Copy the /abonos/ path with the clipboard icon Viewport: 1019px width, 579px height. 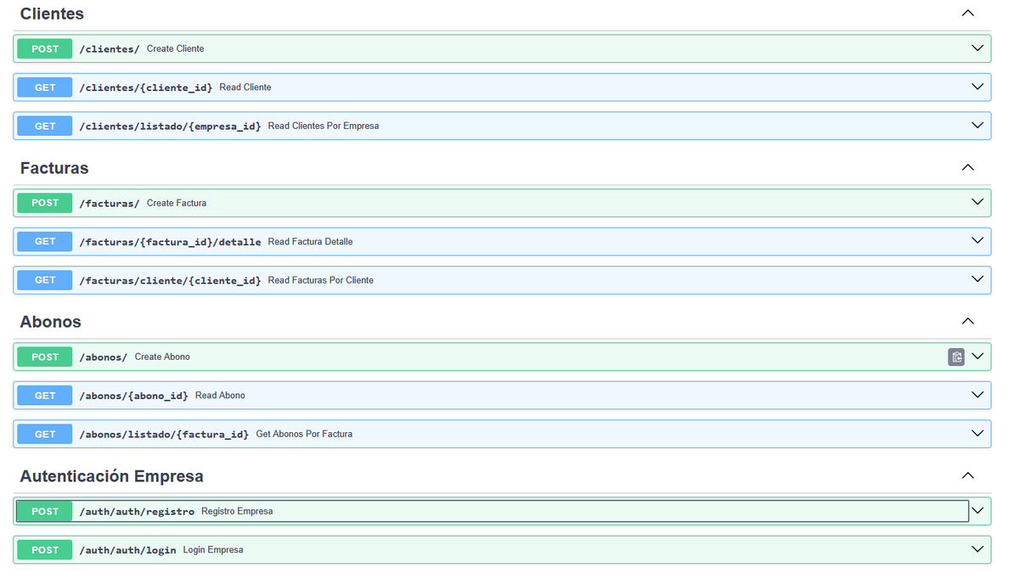pyautogui.click(x=956, y=357)
